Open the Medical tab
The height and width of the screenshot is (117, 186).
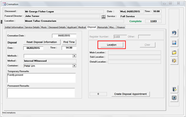tap(82, 27)
